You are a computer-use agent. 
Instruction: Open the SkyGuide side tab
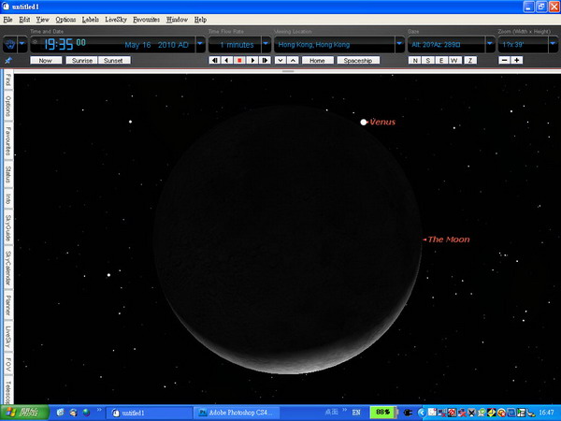[7, 226]
